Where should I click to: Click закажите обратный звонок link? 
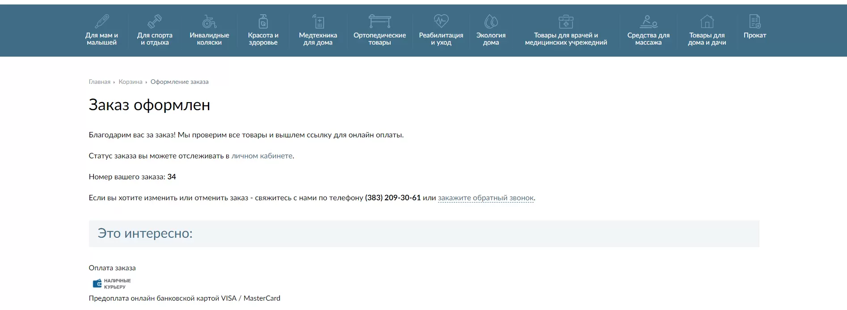(x=485, y=198)
